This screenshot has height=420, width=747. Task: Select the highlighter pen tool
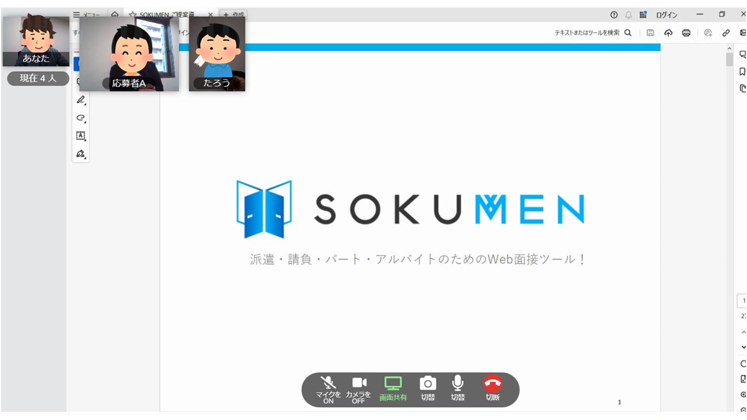point(81,100)
